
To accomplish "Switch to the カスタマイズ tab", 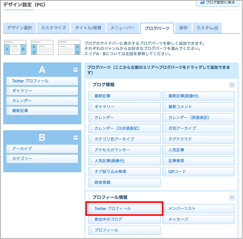I will click(53, 28).
